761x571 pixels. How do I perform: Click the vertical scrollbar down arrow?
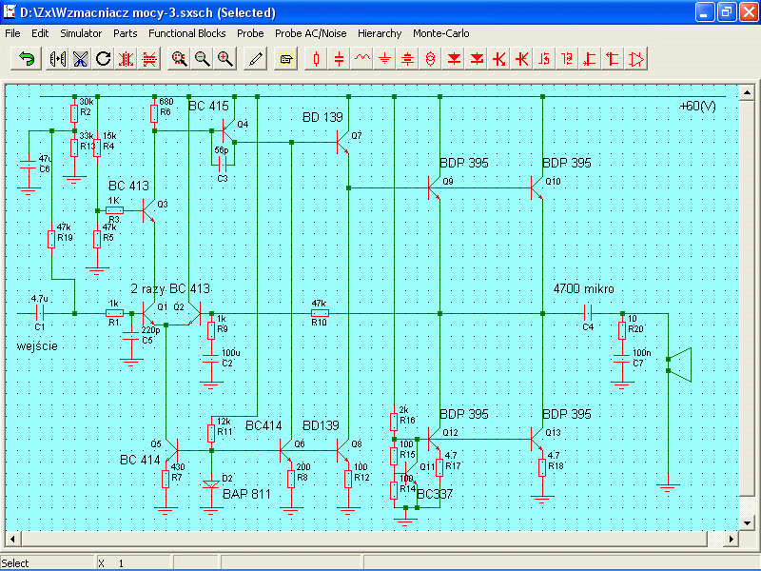747,522
